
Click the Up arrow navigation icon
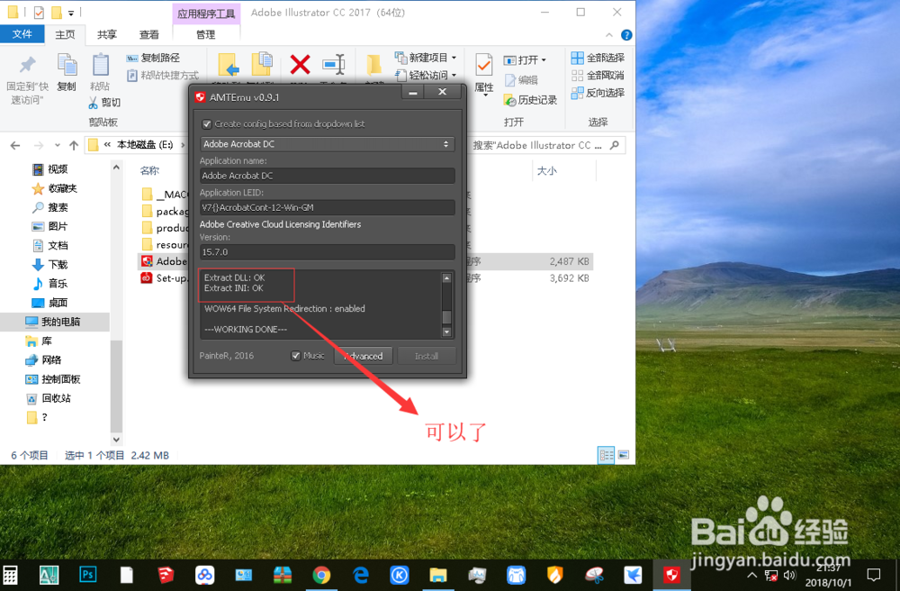click(74, 145)
